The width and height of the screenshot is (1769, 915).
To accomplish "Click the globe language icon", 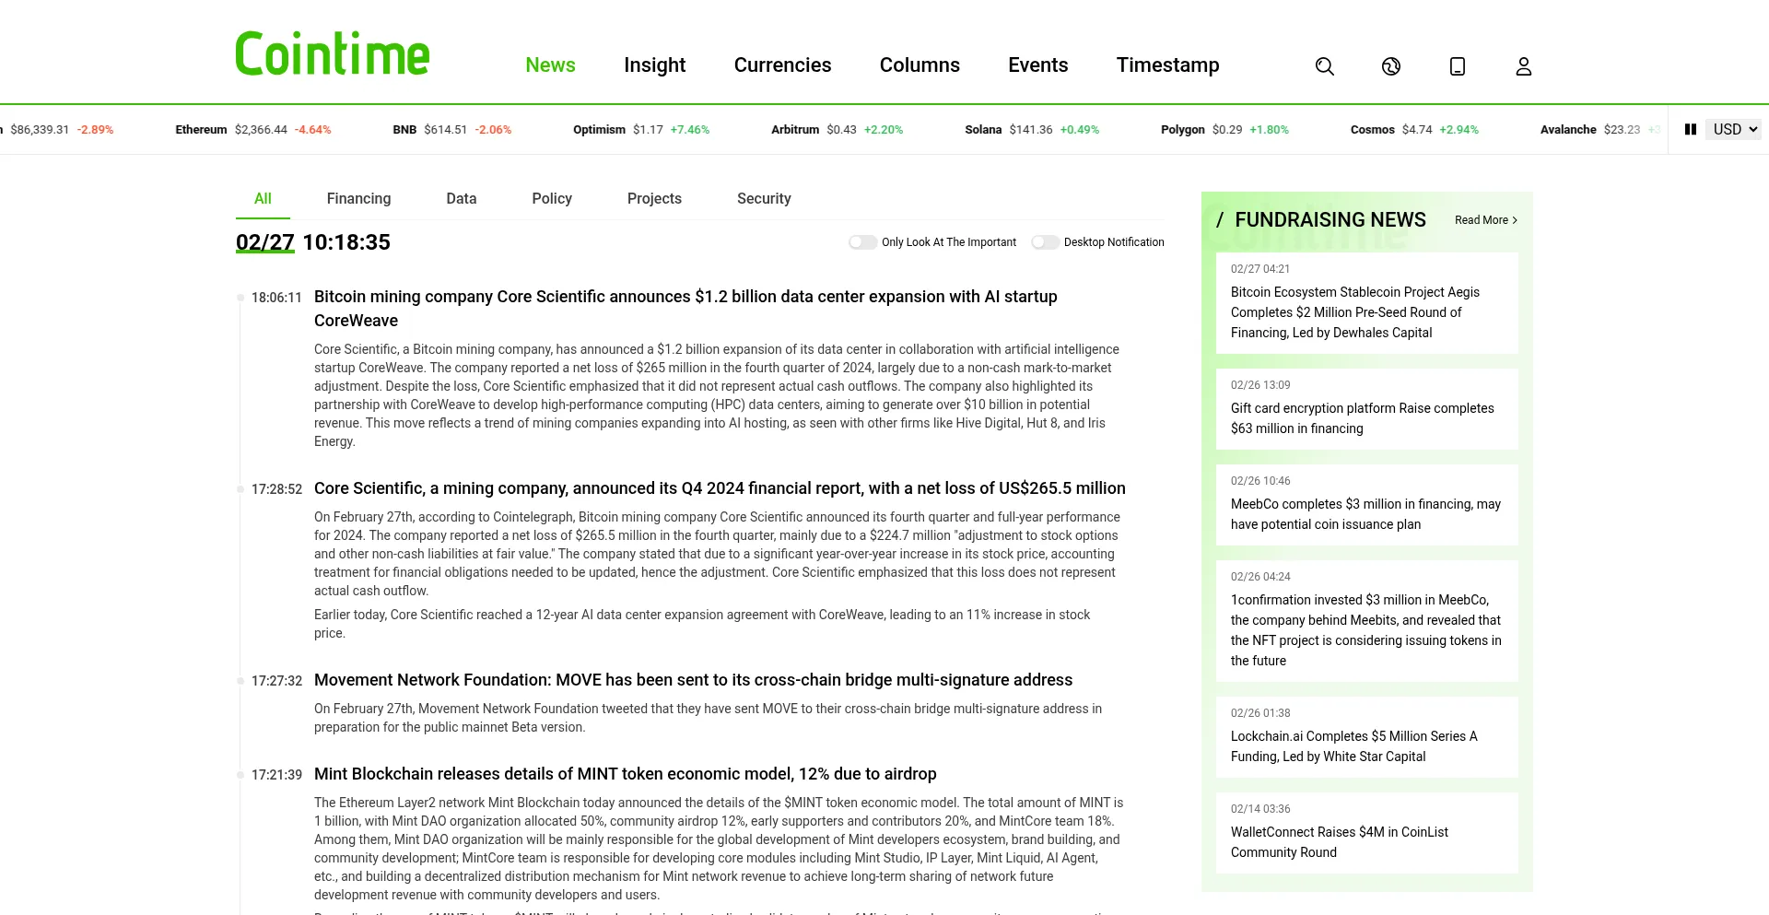I will click(x=1391, y=66).
